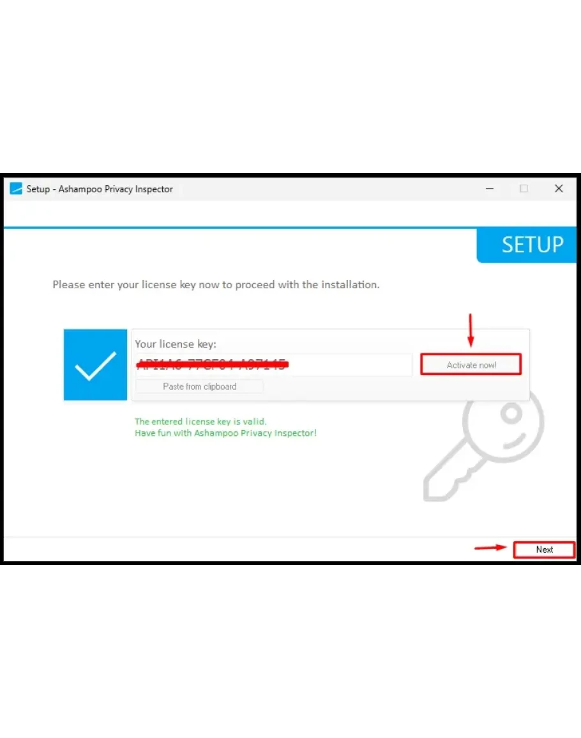Click the blue SETUP banner
The image size is (581, 738).
click(x=527, y=245)
